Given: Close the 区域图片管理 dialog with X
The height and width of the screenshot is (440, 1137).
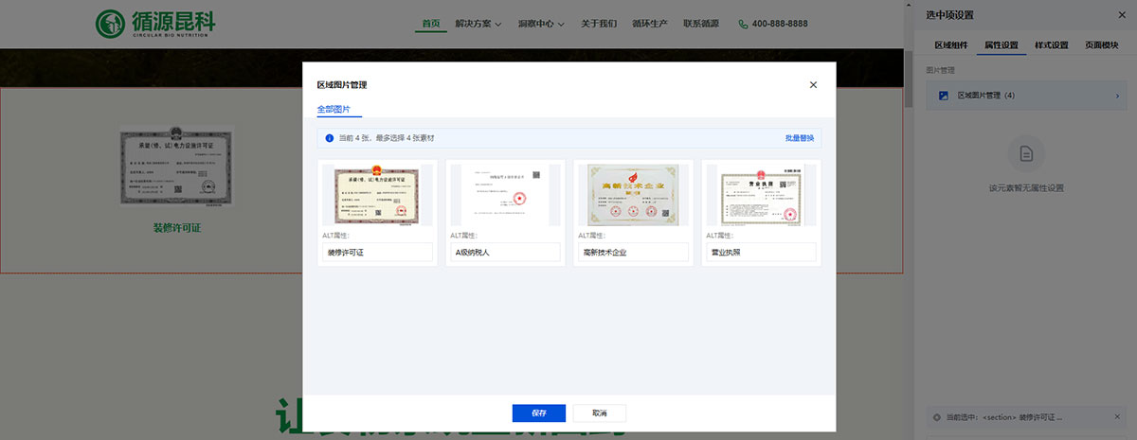Looking at the screenshot, I should click(x=813, y=85).
